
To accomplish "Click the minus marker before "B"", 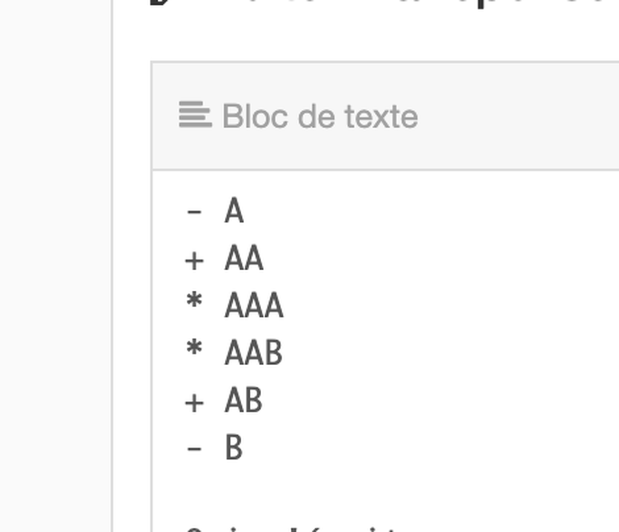I will (x=194, y=449).
